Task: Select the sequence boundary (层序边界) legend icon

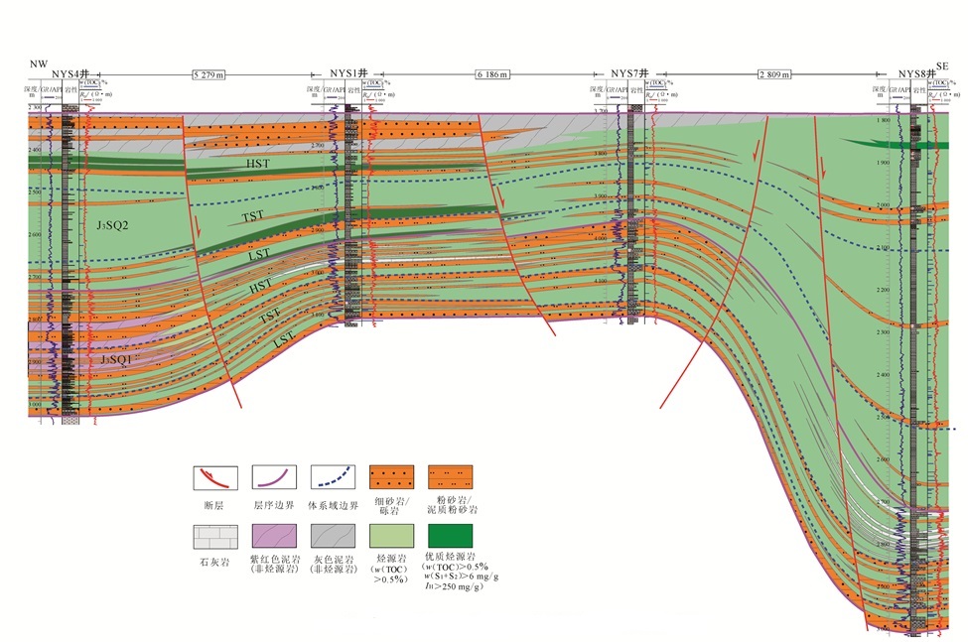Action: click(x=274, y=479)
